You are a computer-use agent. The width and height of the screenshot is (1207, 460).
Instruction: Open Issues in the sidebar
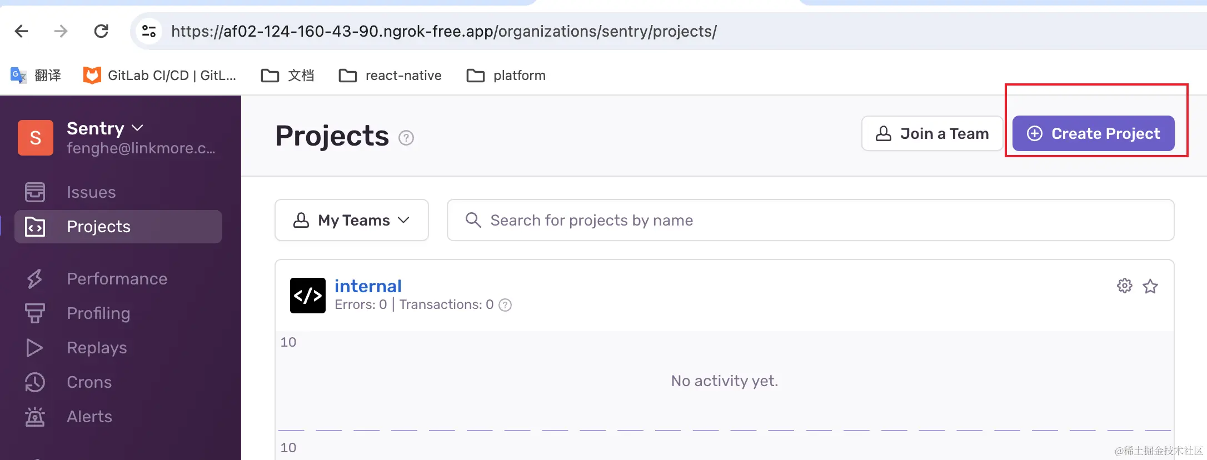[x=118, y=192]
